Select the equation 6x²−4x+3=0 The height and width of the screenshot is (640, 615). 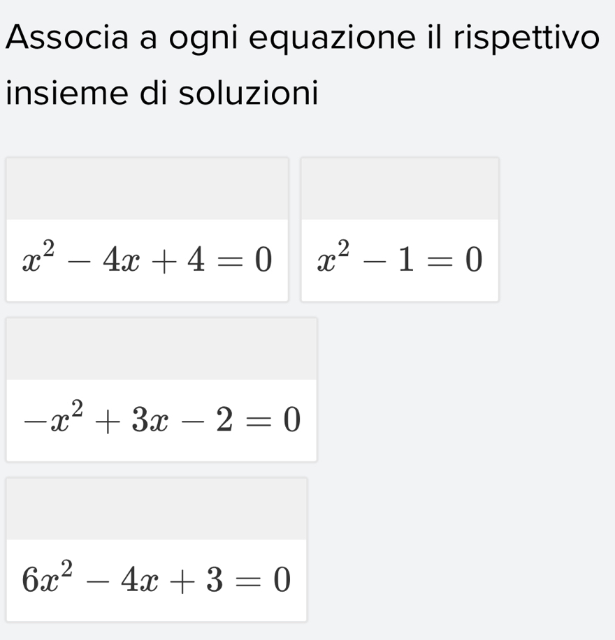click(157, 580)
